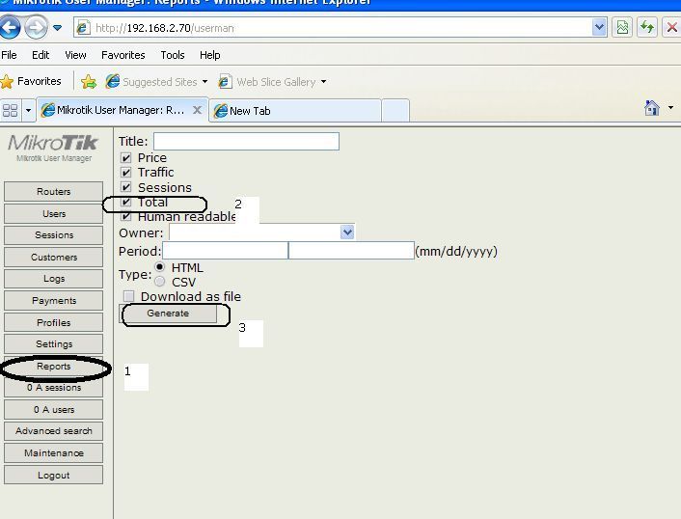This screenshot has width=681, height=519.
Task: Expand the Home button dropdown arrow
Action: point(670,107)
